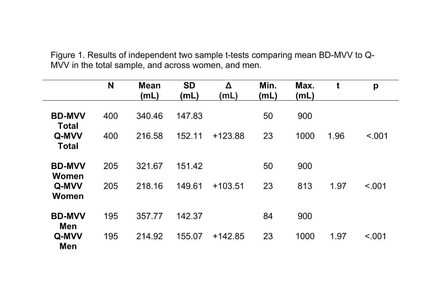The image size is (442, 300).
Task: Select the Max value 813
Action: click(x=305, y=186)
